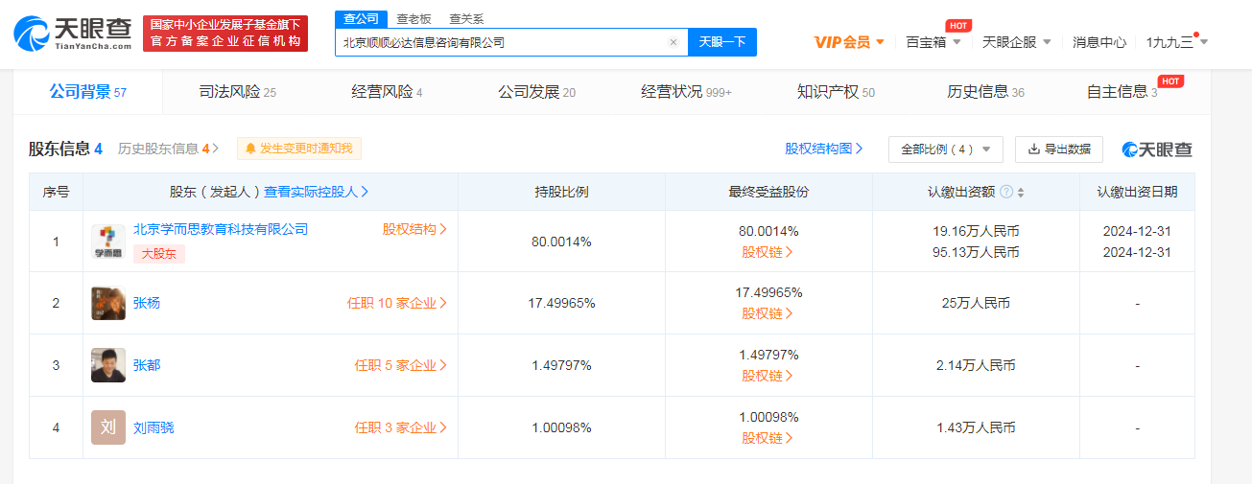Screen dimensions: 1252x484
Task: Expand 任职 10 家企业 for 张杨
Action: (x=397, y=303)
